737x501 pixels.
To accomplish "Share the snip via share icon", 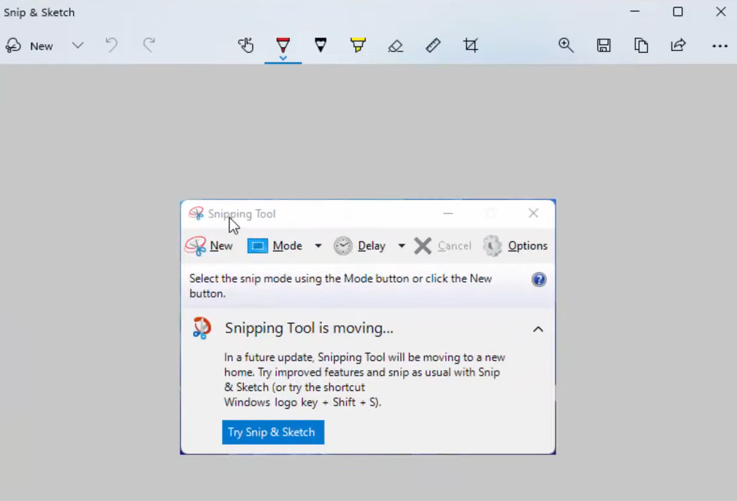I will click(x=678, y=46).
